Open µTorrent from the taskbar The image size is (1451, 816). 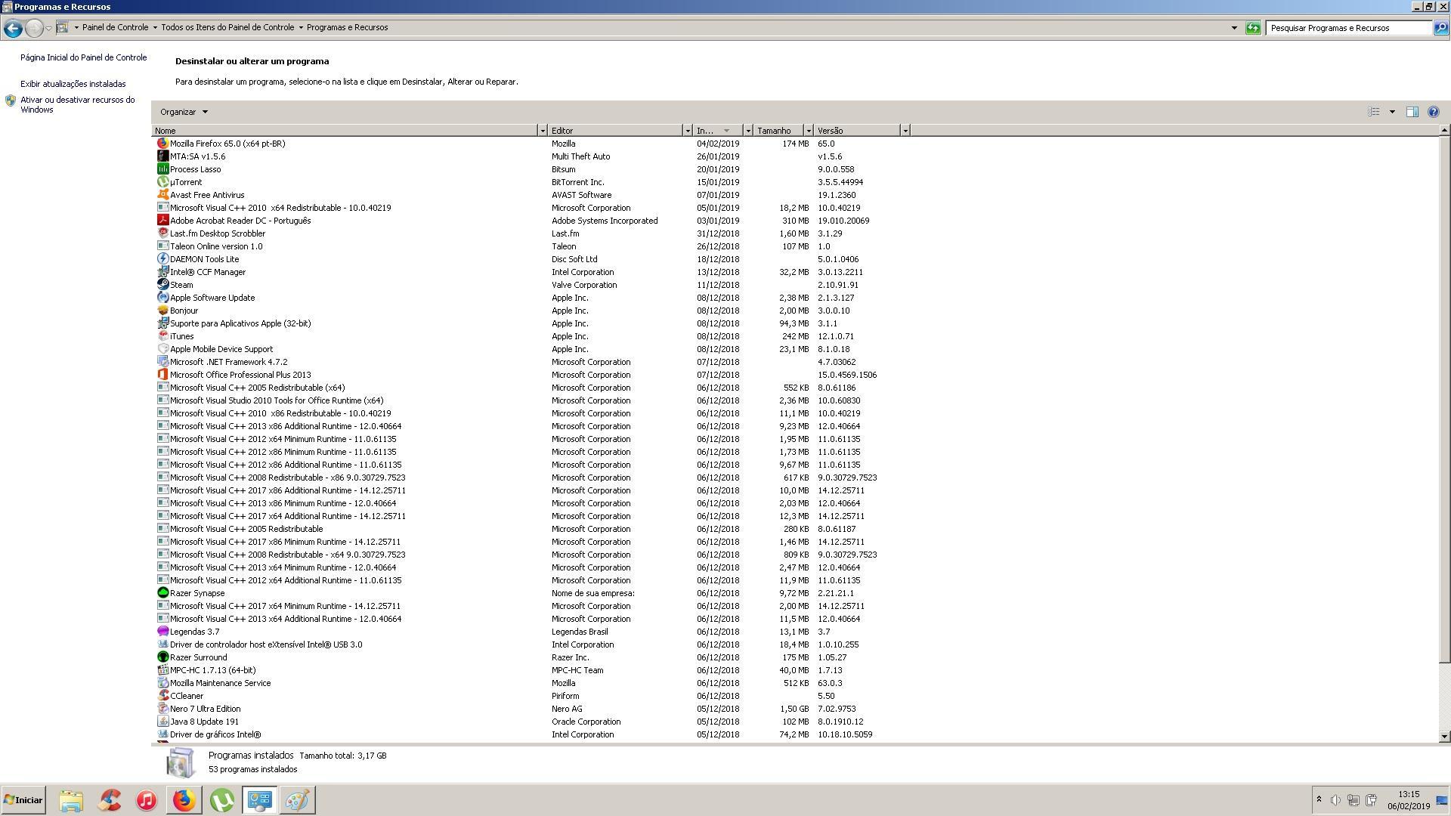click(x=222, y=800)
